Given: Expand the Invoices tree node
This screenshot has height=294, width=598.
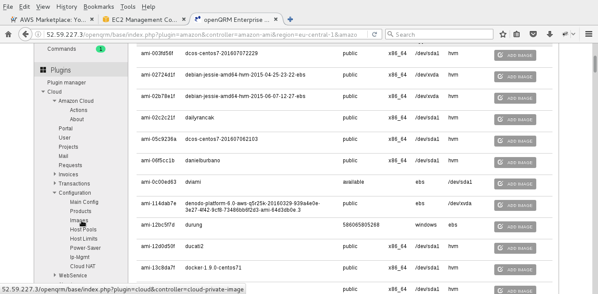Looking at the screenshot, I should tap(55, 174).
